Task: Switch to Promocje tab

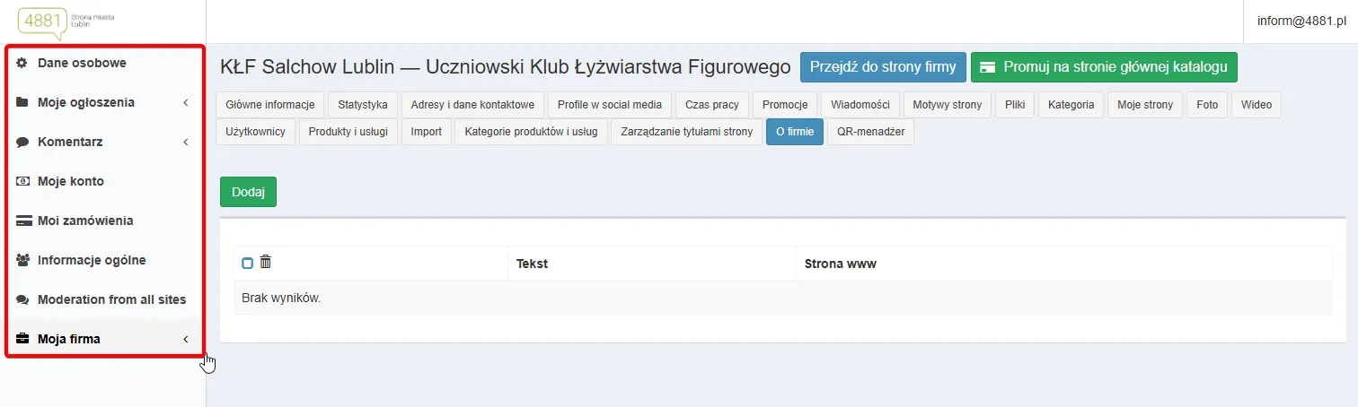Action: [785, 105]
